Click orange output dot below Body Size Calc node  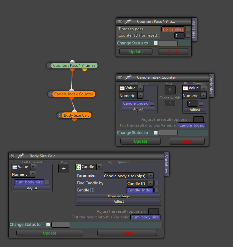point(74,119)
